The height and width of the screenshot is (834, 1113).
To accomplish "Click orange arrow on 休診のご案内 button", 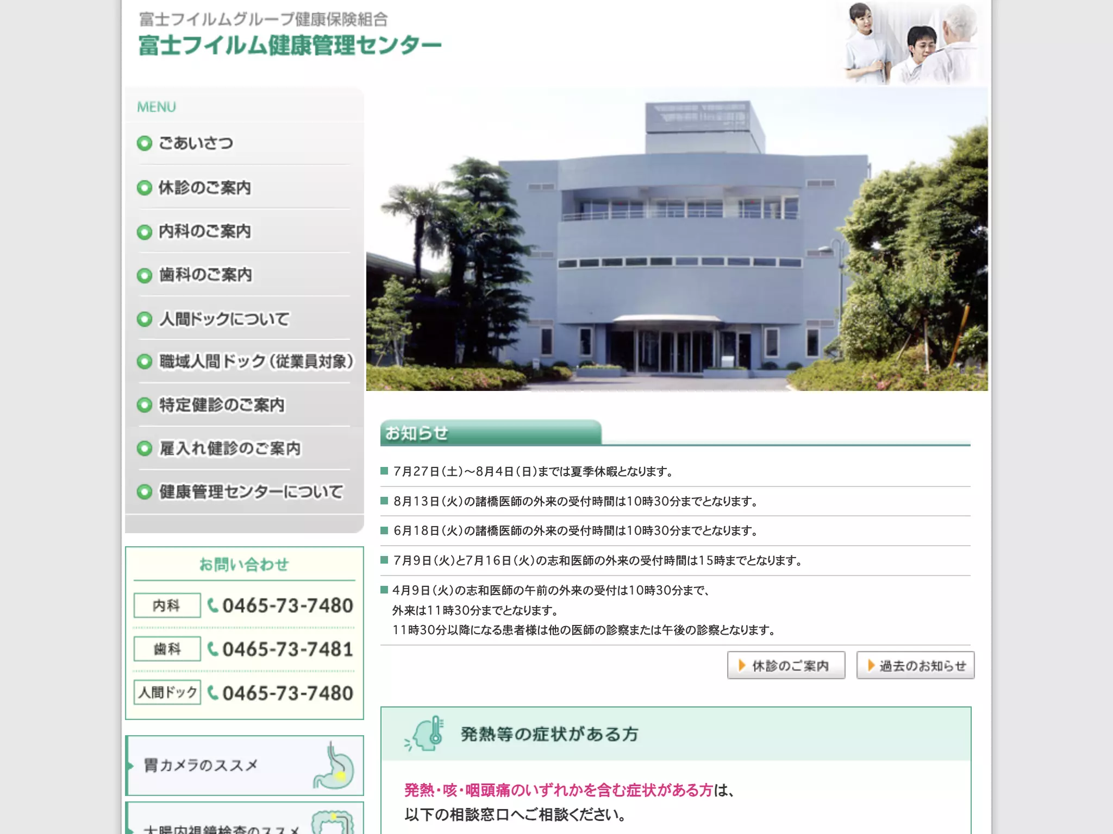I will (x=742, y=665).
